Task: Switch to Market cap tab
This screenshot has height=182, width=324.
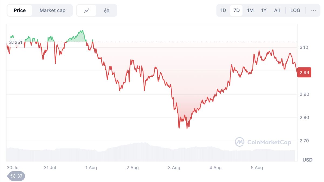Action: click(x=52, y=10)
